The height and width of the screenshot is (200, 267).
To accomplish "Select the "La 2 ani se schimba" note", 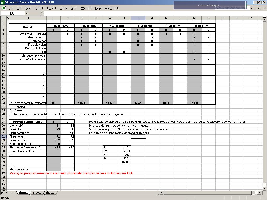I will [119, 133].
